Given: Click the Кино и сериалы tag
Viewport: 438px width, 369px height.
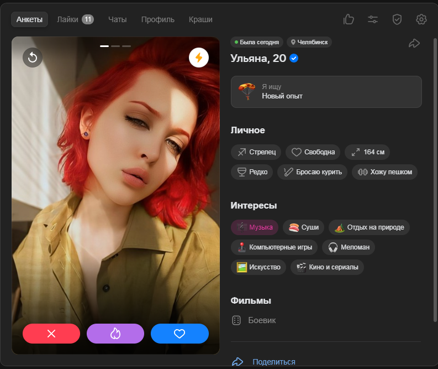Looking at the screenshot, I should point(327,267).
